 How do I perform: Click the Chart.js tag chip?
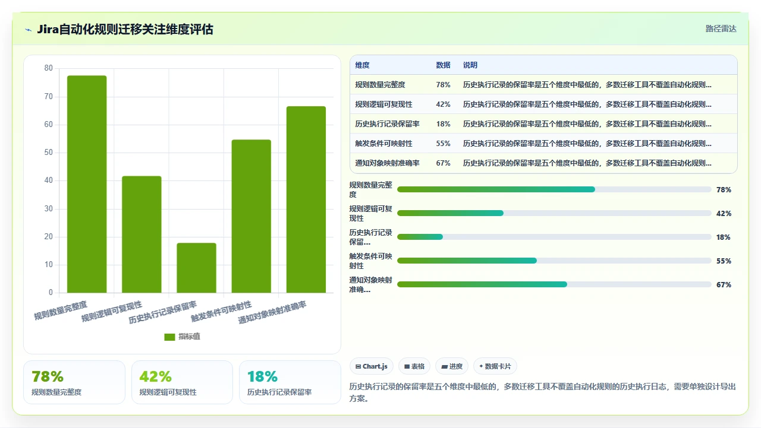point(372,366)
